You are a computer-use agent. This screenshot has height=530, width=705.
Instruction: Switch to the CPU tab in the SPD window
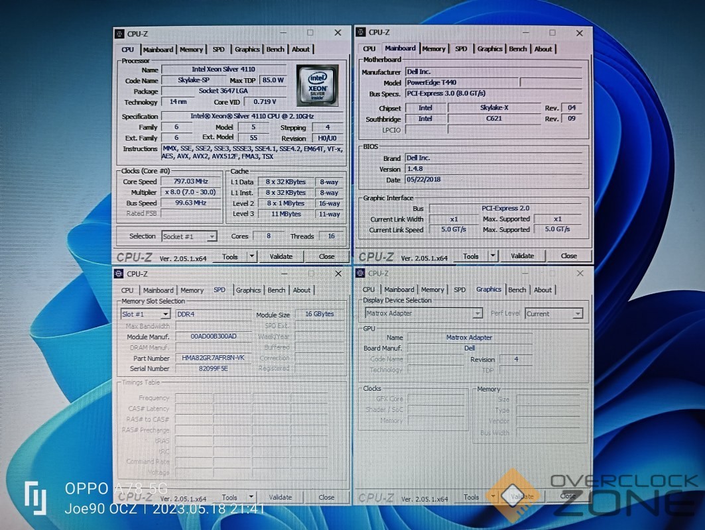(127, 290)
